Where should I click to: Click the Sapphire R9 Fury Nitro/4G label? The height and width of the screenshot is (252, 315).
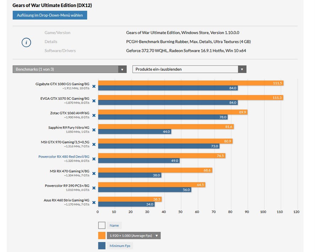pyautogui.click(x=69, y=127)
